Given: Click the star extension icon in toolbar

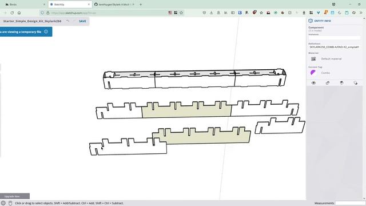Looking at the screenshot, I should (261, 13).
